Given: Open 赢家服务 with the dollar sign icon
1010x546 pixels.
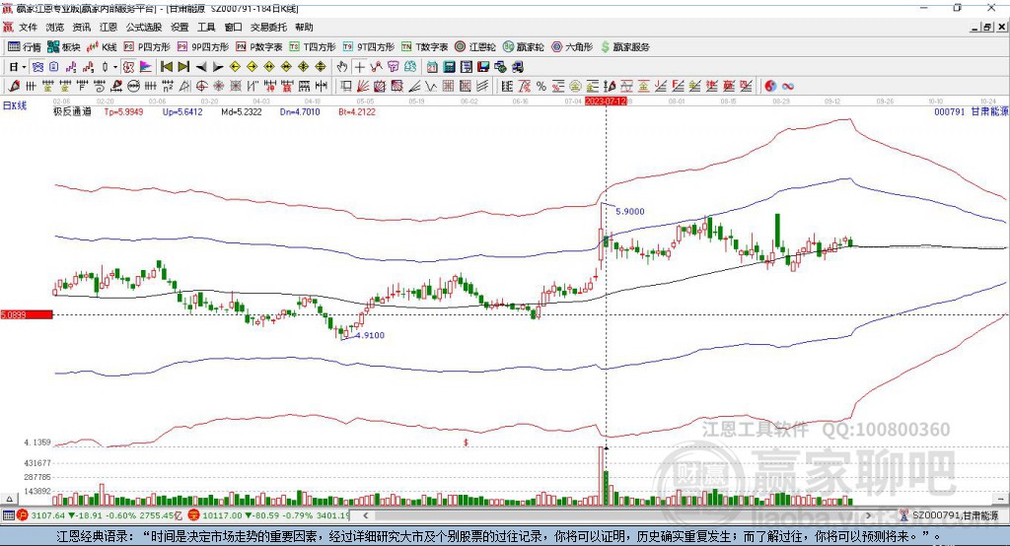Looking at the screenshot, I should 624,47.
